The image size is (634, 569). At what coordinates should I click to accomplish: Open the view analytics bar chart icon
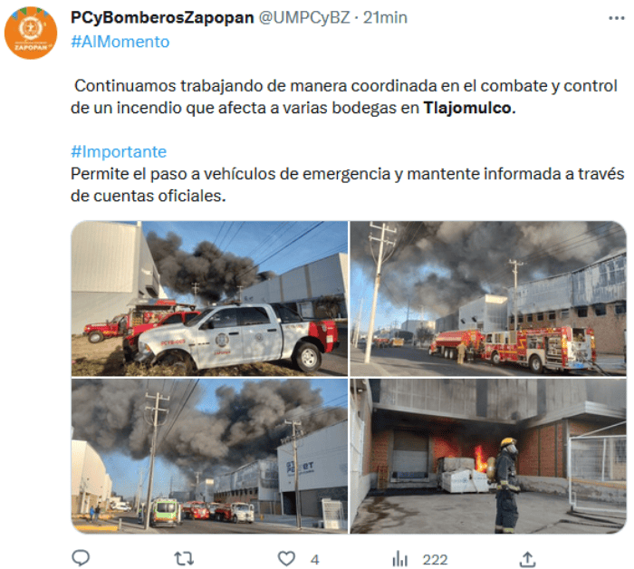[x=399, y=559]
